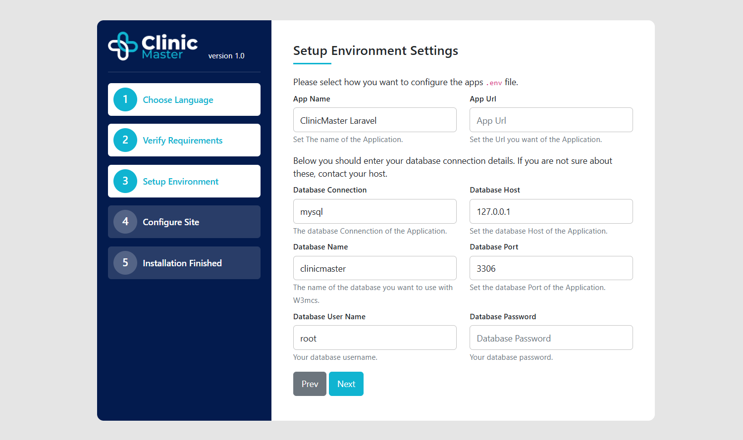The image size is (743, 440).
Task: Focus the Database Host field
Action: (x=551, y=211)
